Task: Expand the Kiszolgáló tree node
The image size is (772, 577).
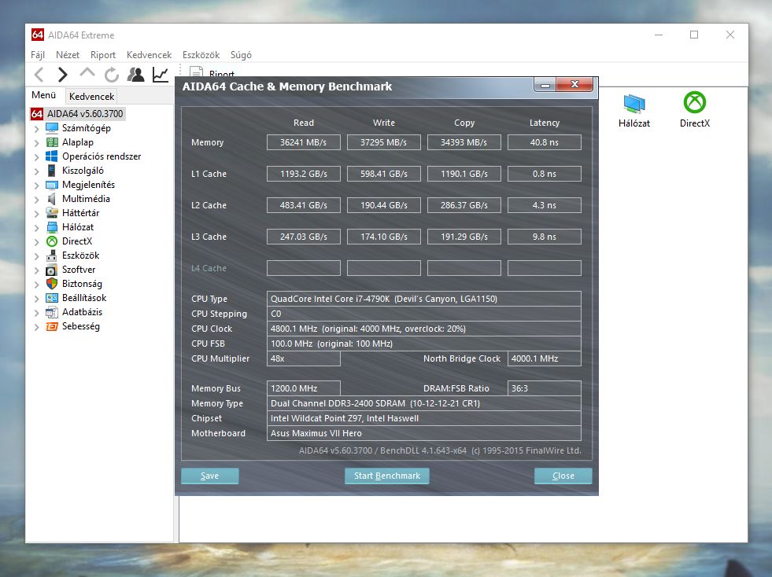Action: (36, 171)
